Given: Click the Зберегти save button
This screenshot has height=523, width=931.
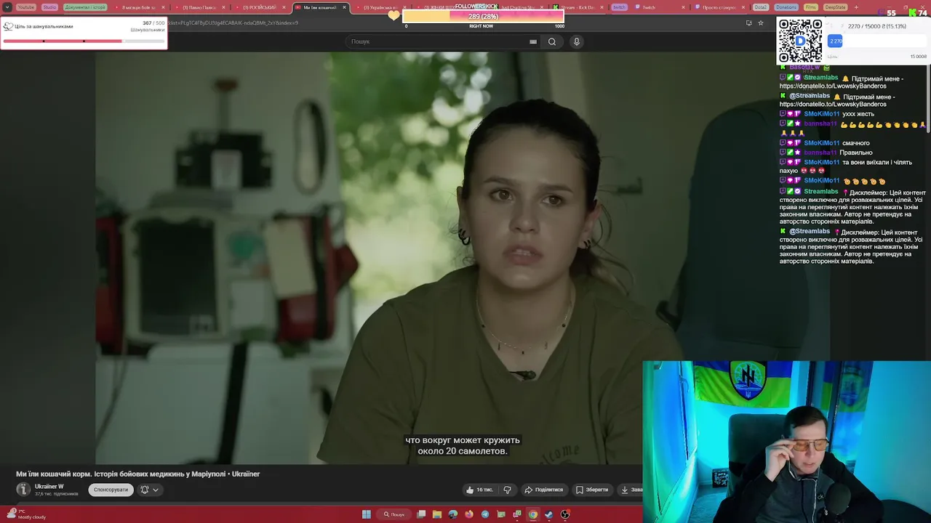Looking at the screenshot, I should point(592,490).
